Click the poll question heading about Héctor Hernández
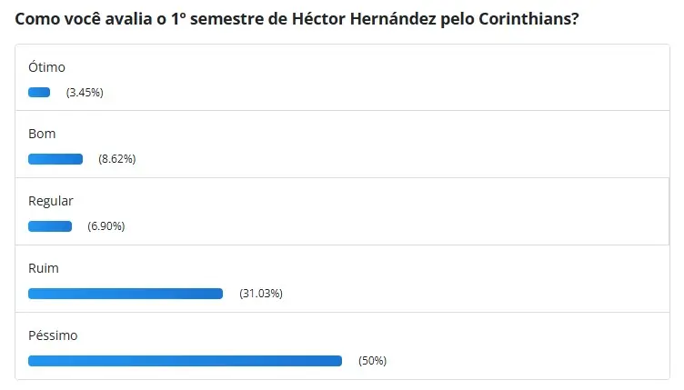Viewport: 684px width, 390px height. tap(297, 19)
